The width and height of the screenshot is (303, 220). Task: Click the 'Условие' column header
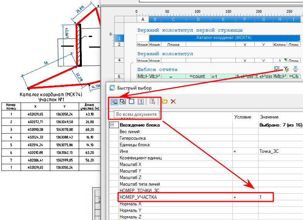(x=242, y=117)
